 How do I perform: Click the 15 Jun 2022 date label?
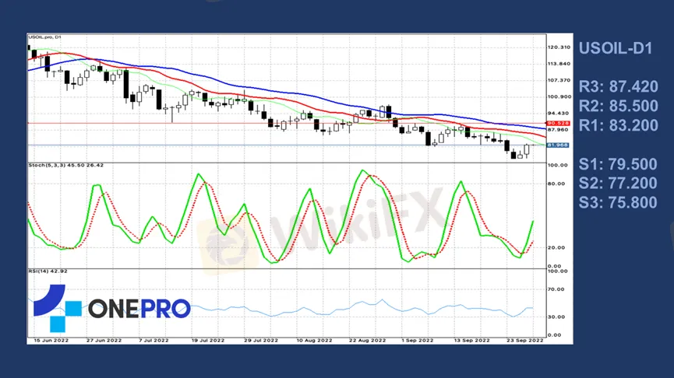(47, 341)
